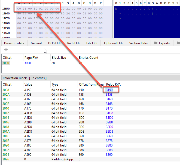
Task: Select block offset 3000 in blocks table
Action: [x=6, y=63]
